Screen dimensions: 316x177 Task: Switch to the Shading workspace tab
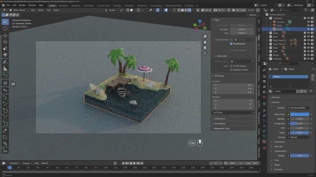pyautogui.click(x=117, y=5)
